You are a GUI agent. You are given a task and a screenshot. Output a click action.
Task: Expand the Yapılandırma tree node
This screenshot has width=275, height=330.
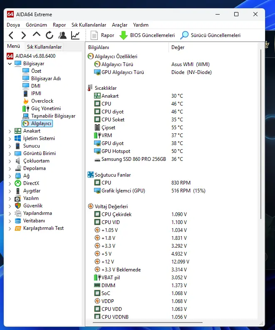tap(10, 214)
